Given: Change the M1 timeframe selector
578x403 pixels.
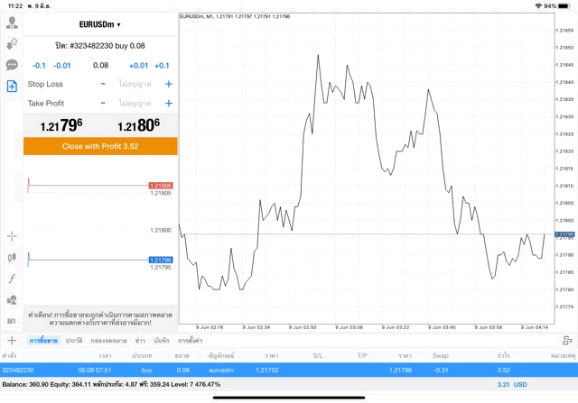Looking at the screenshot, I should [x=12, y=321].
